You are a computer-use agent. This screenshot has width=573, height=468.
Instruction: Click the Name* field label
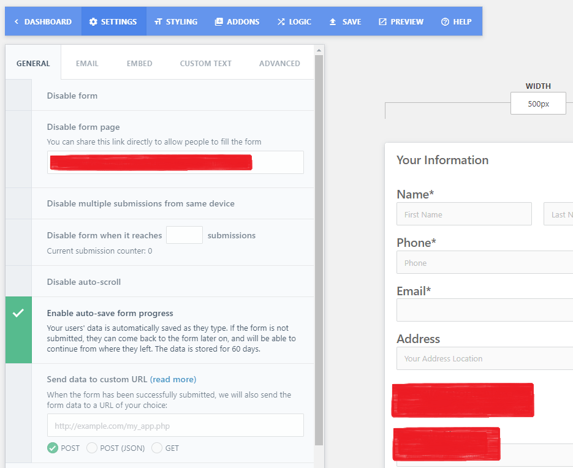pos(415,194)
